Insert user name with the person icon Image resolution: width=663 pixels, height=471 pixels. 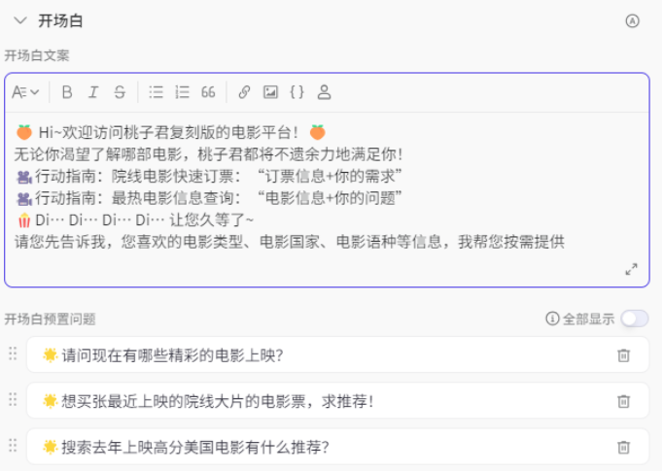pos(324,91)
